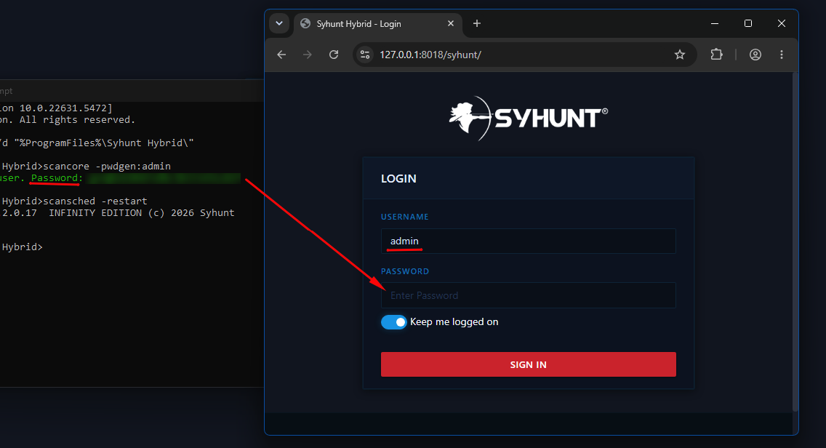The width and height of the screenshot is (826, 448).
Task: Click the %ProgramFiles%\Syhunt Hybrid\ path text
Action: click(x=104, y=143)
